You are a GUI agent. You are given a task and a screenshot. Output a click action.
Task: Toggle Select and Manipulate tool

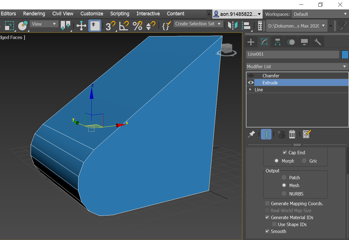(81, 26)
